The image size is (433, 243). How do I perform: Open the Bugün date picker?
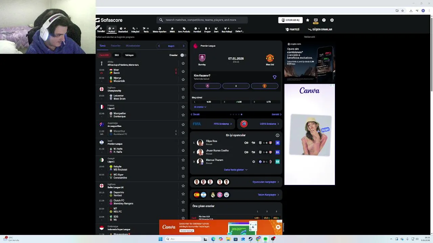tap(171, 46)
